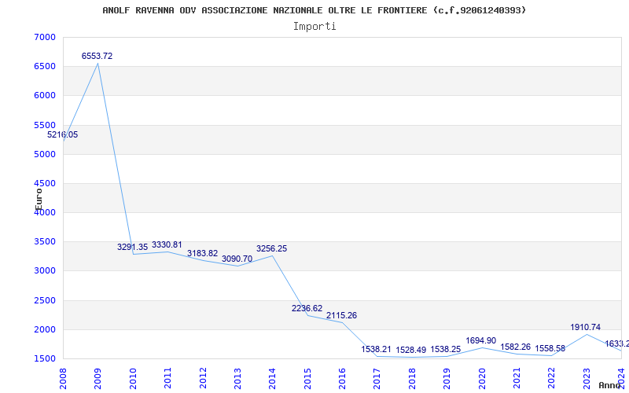This screenshot has width=629, height=393.
Task: Click the 2009 x-axis year label
Action: tap(98, 376)
